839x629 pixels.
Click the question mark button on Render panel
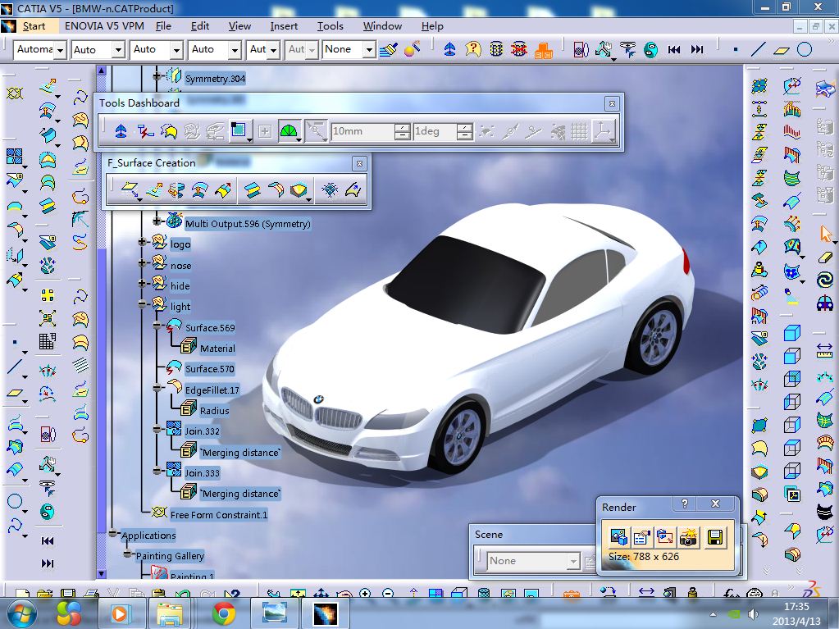tap(685, 504)
